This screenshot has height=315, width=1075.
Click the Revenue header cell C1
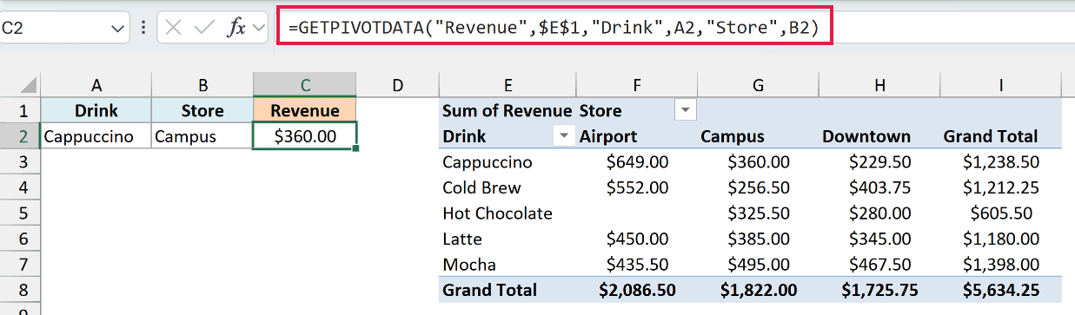pos(305,111)
